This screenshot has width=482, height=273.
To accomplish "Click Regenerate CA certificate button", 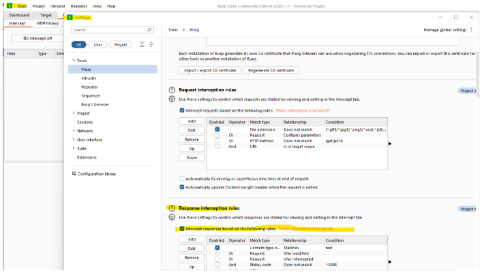I will (x=271, y=70).
